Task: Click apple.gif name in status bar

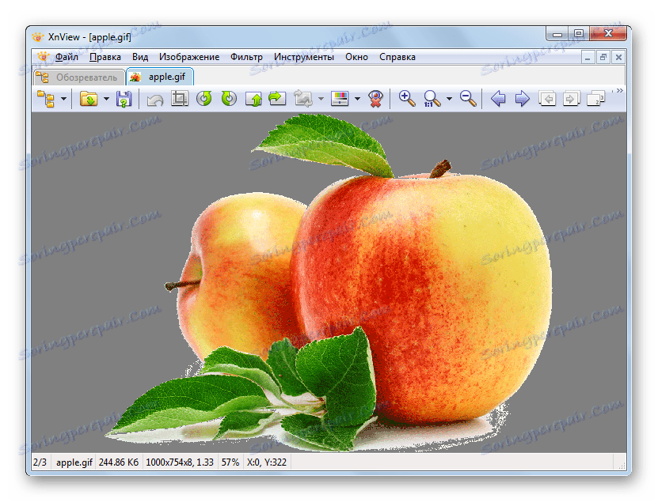Action: [x=74, y=462]
